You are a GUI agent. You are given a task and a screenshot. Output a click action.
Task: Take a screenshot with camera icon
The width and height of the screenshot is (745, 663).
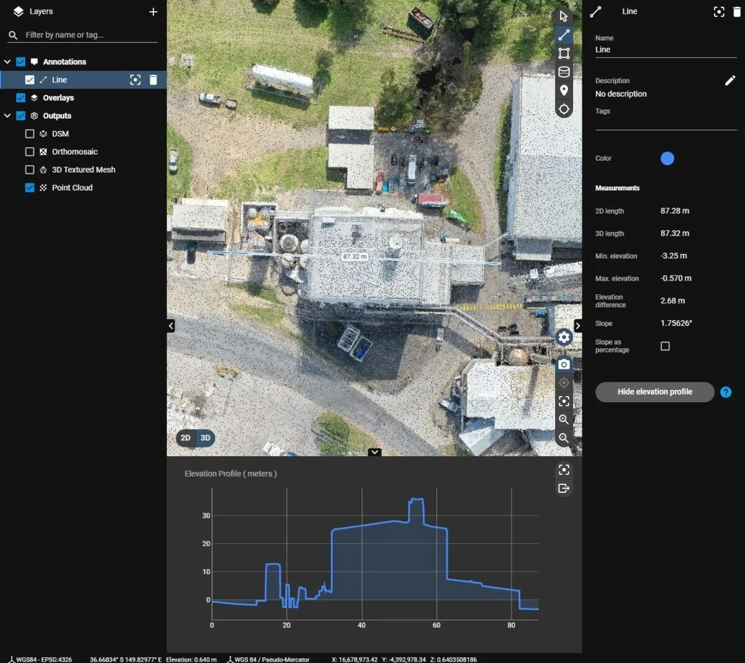pos(564,364)
